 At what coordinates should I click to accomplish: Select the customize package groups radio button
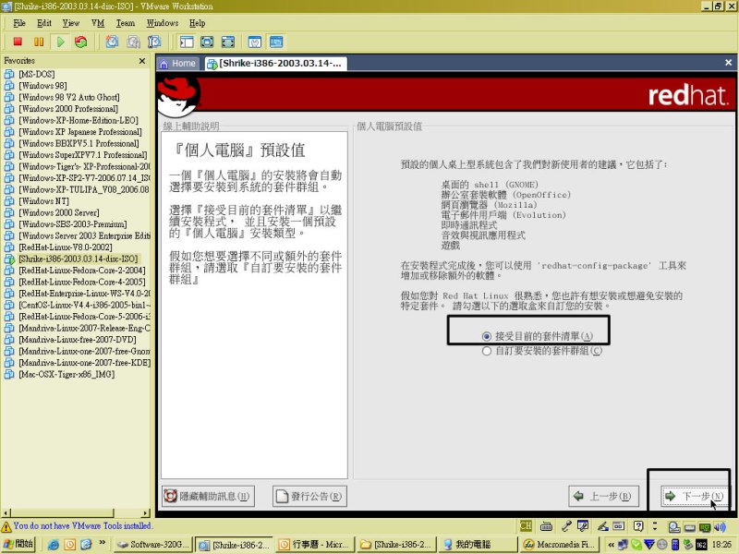(487, 351)
